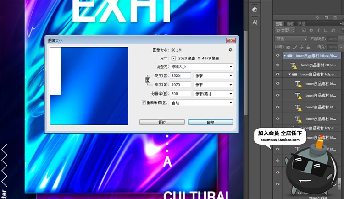This screenshot has width=344, height=199.
Task: Hide the highlighted top boom良品素材 group
Action: pyautogui.click(x=277, y=56)
